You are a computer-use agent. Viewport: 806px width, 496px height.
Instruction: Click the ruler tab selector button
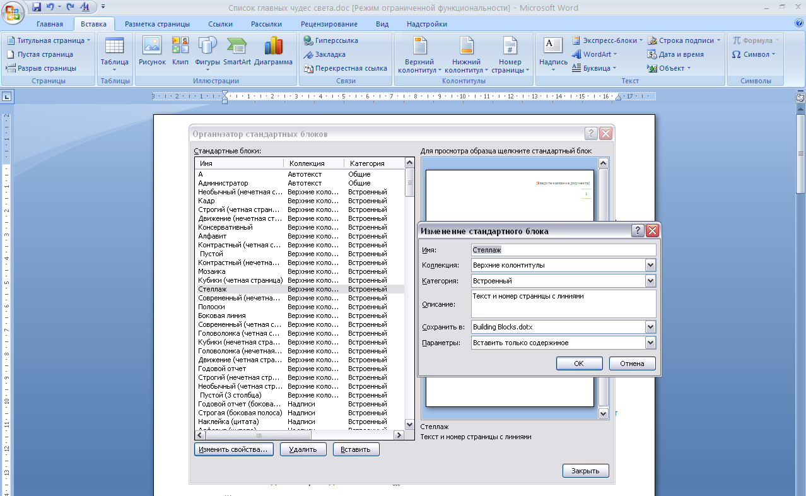(6, 97)
